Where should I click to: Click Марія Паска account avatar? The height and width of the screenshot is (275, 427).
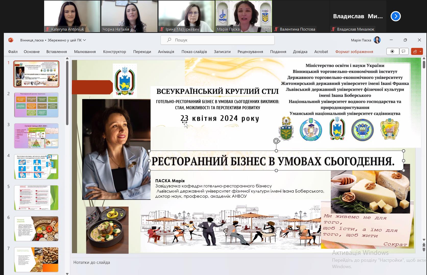coord(377,40)
